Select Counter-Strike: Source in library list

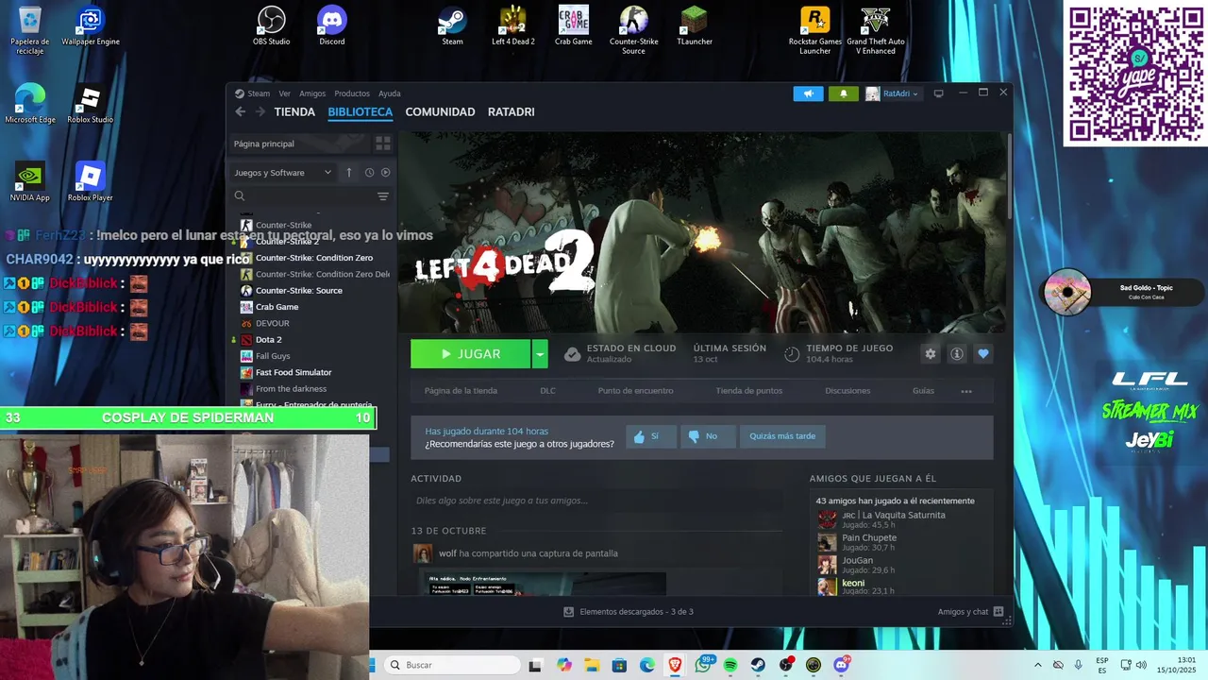click(298, 290)
